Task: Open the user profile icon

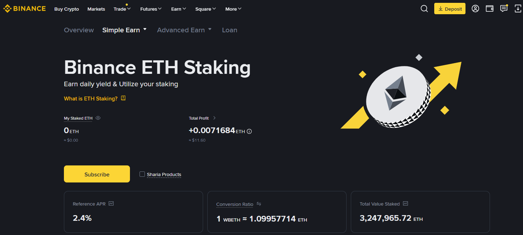Action: click(x=475, y=9)
